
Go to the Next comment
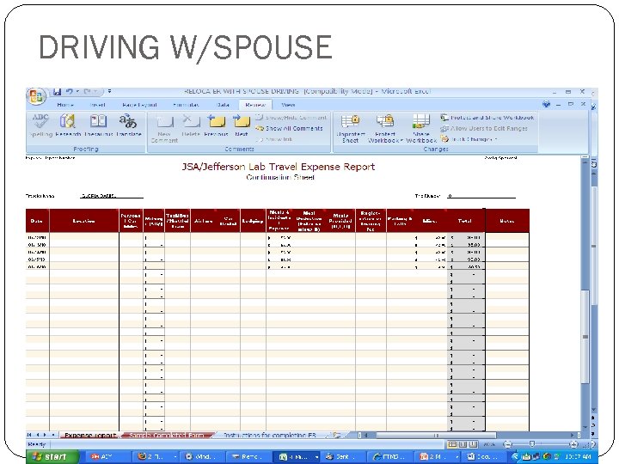pos(242,125)
